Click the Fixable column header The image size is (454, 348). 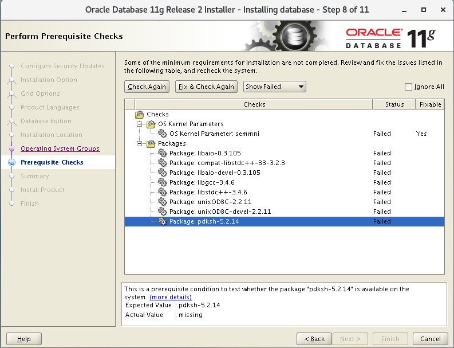coord(430,104)
